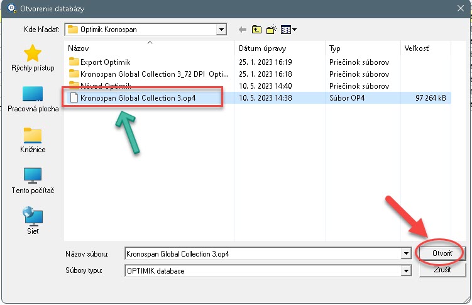472x305 pixels.
Task: Sort by Dátum úpravy column header
Action: point(263,48)
